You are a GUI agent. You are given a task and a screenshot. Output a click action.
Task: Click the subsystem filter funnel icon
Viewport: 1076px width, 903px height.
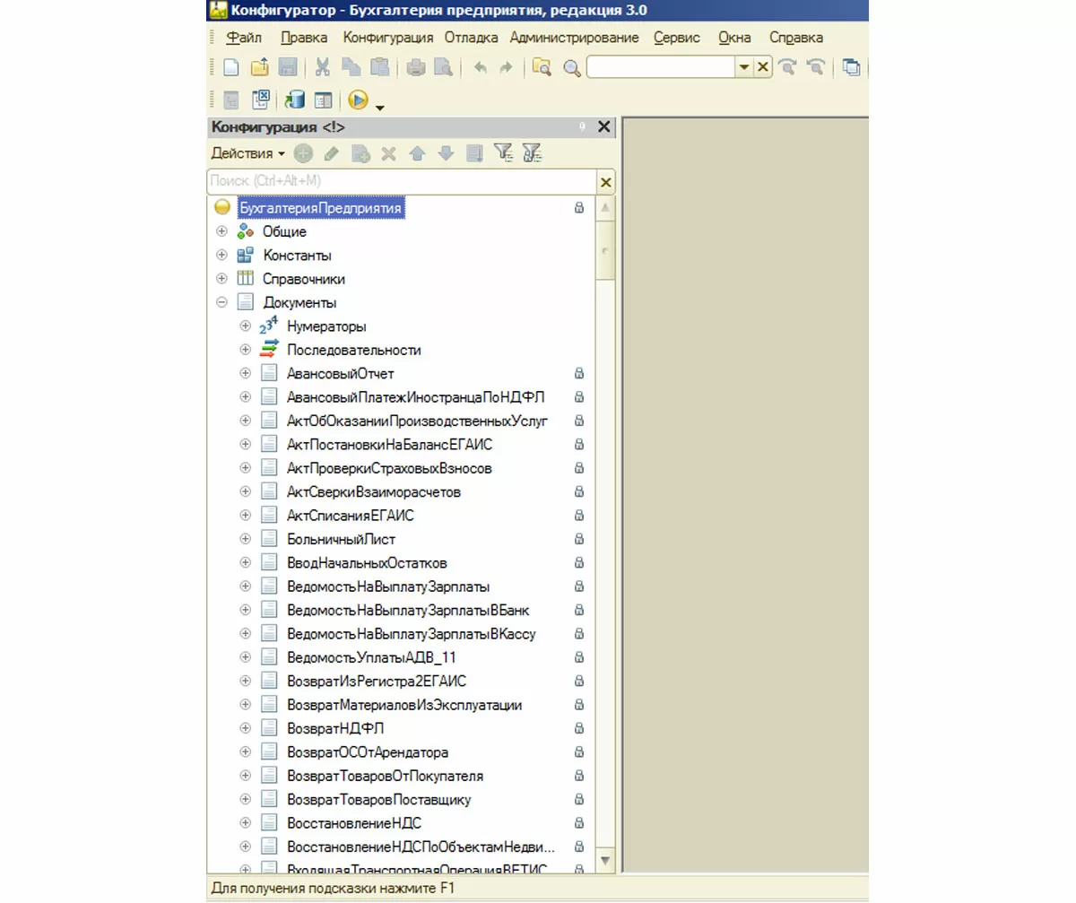pos(502,154)
